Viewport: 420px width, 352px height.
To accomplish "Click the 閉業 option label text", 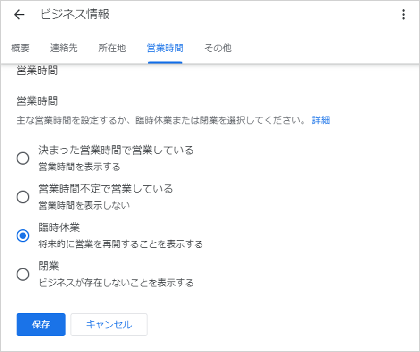I will pos(49,266).
